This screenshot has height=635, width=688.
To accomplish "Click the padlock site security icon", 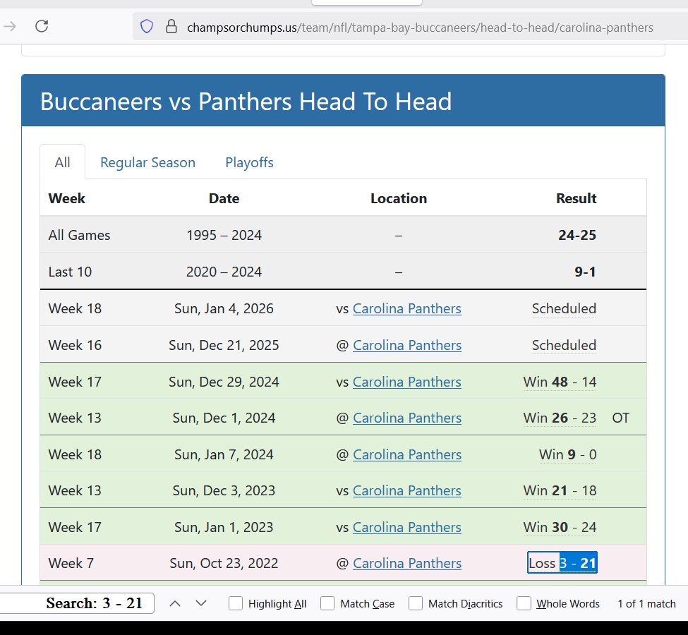I will tap(171, 27).
